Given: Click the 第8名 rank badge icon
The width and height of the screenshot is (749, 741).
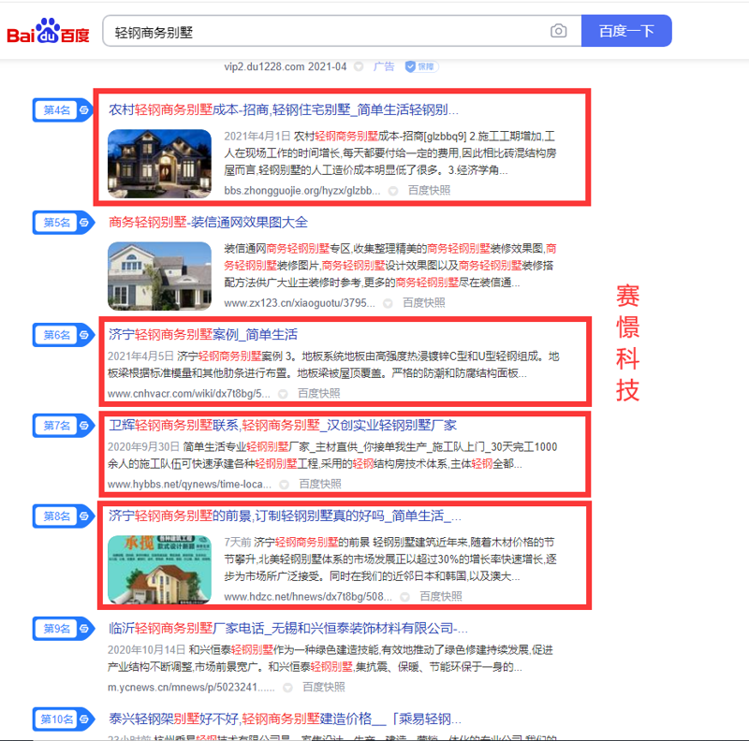Looking at the screenshot, I should point(63,516).
